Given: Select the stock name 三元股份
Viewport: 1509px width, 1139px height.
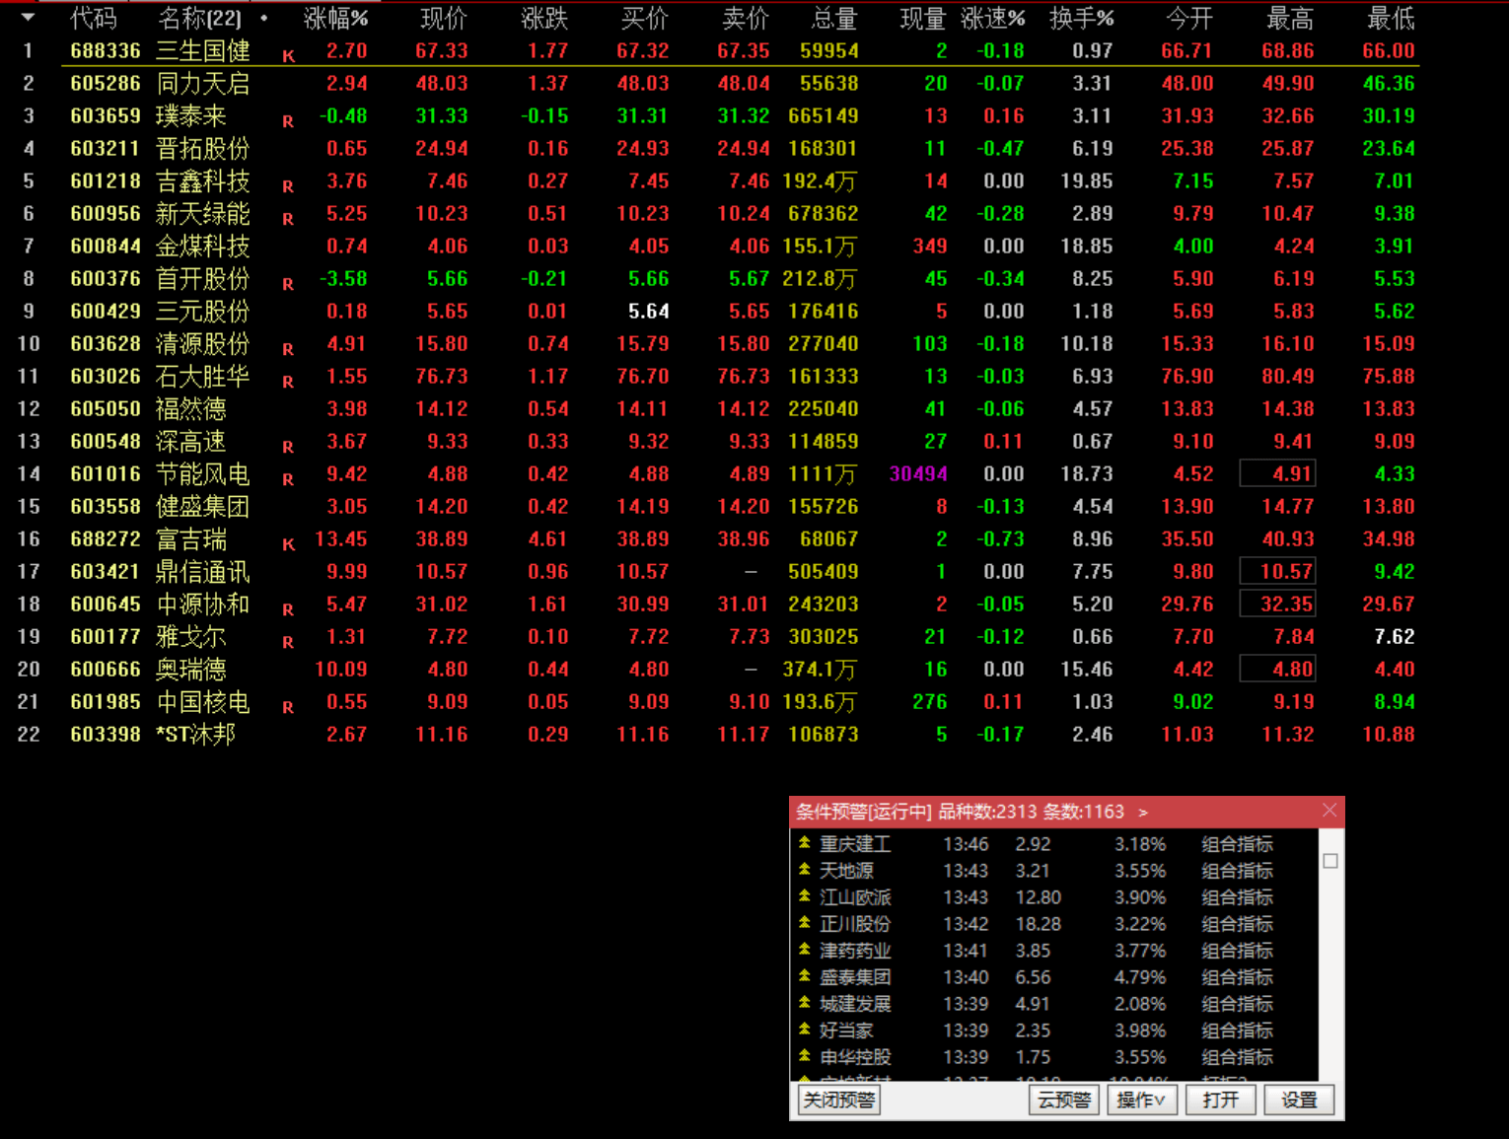Looking at the screenshot, I should (x=203, y=311).
